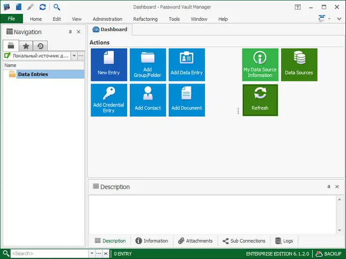Click the search options ellipsis button
The width and height of the screenshot is (346, 259).
(x=99, y=254)
